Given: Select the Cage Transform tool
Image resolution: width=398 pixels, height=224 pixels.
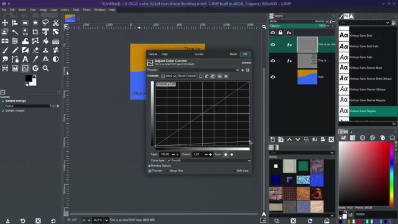Looking at the screenshot, I should tap(35, 41).
